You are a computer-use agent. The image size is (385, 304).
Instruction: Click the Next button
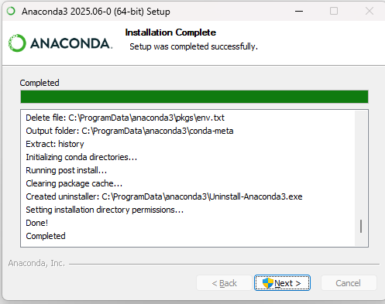point(282,283)
